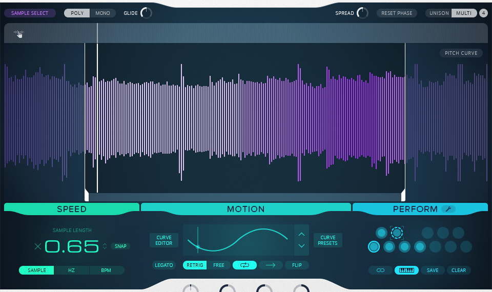Screen dimensions: 492x292
Task: Set motion trigger to Free
Action: (219, 265)
